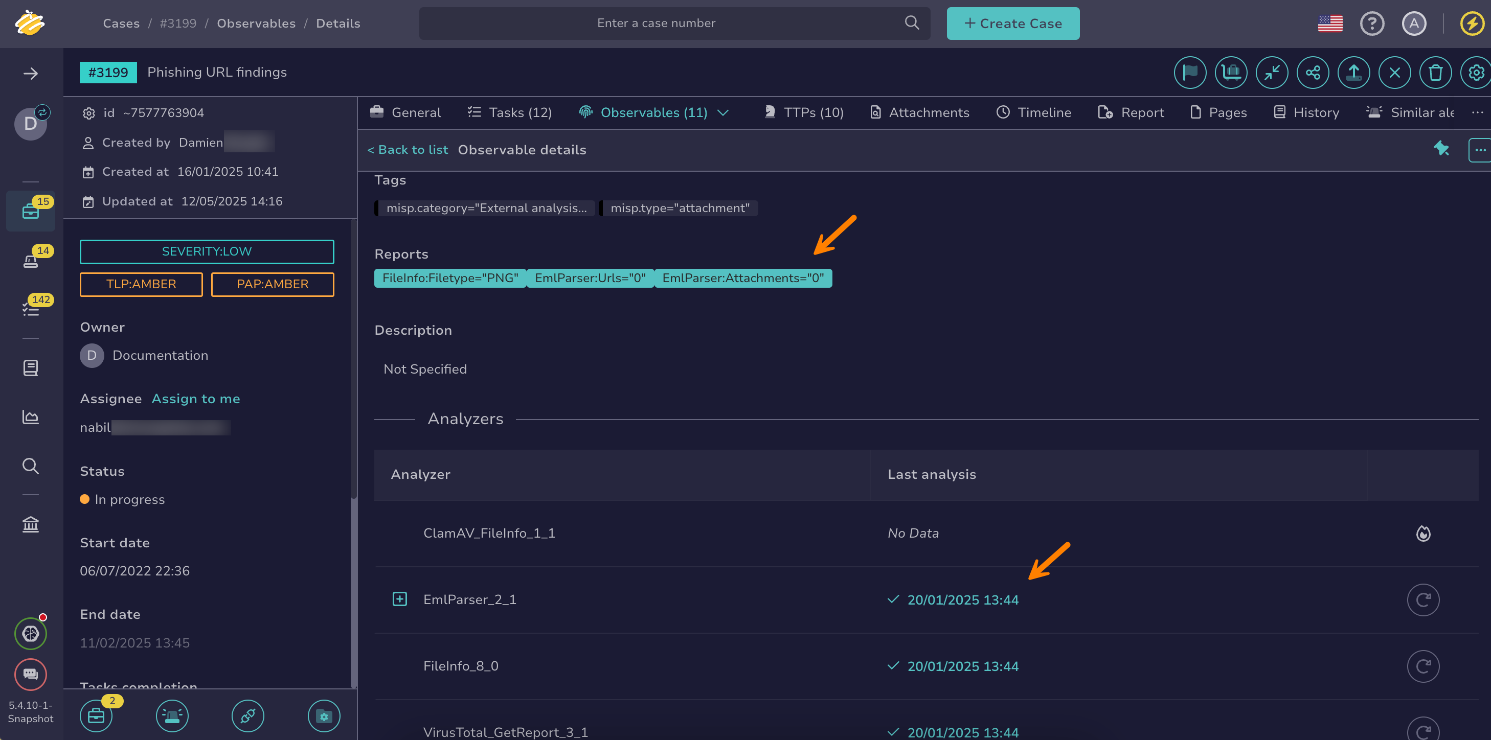1491x740 pixels.
Task: Go to Observables breadcrumb
Action: click(256, 24)
